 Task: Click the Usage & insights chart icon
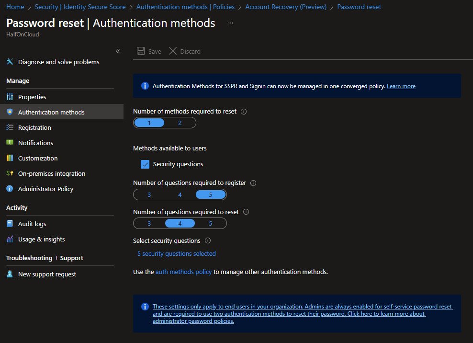pos(10,239)
